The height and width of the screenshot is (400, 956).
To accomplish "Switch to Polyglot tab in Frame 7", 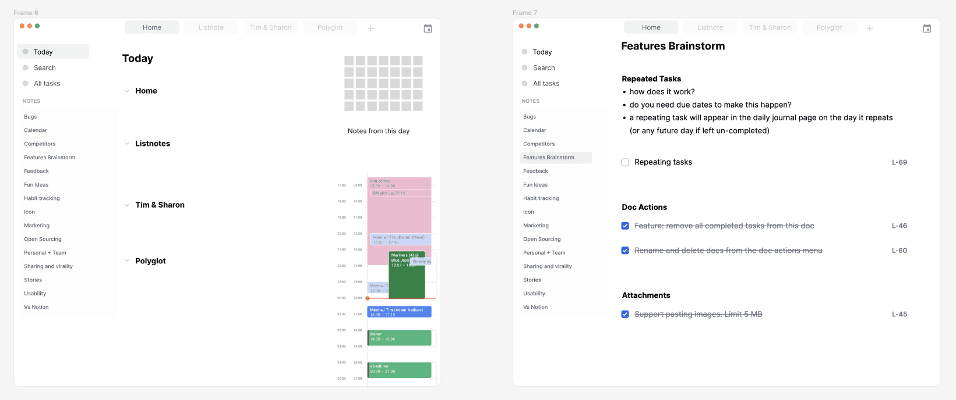I will [829, 27].
